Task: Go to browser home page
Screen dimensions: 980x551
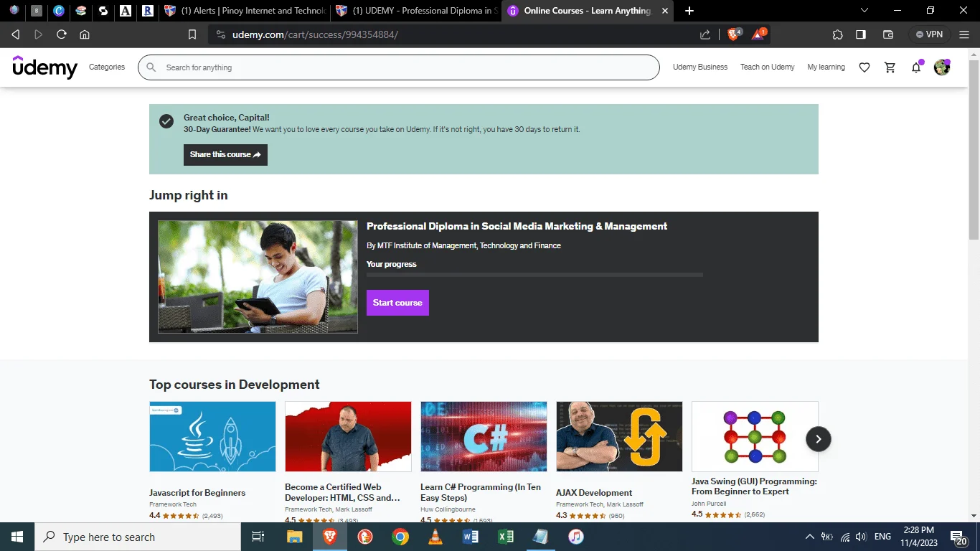Action: coord(85,34)
